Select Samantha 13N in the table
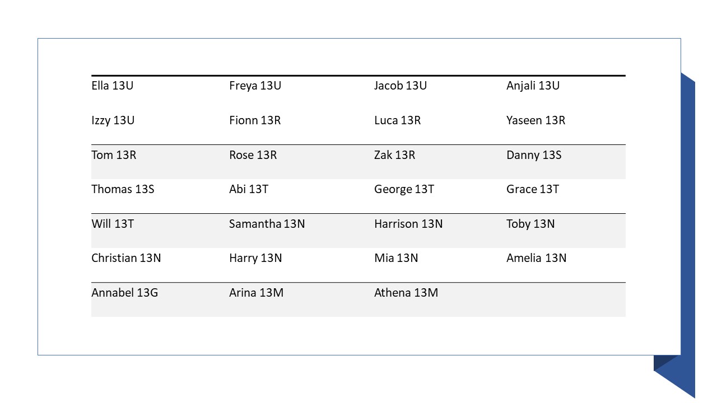 point(267,224)
